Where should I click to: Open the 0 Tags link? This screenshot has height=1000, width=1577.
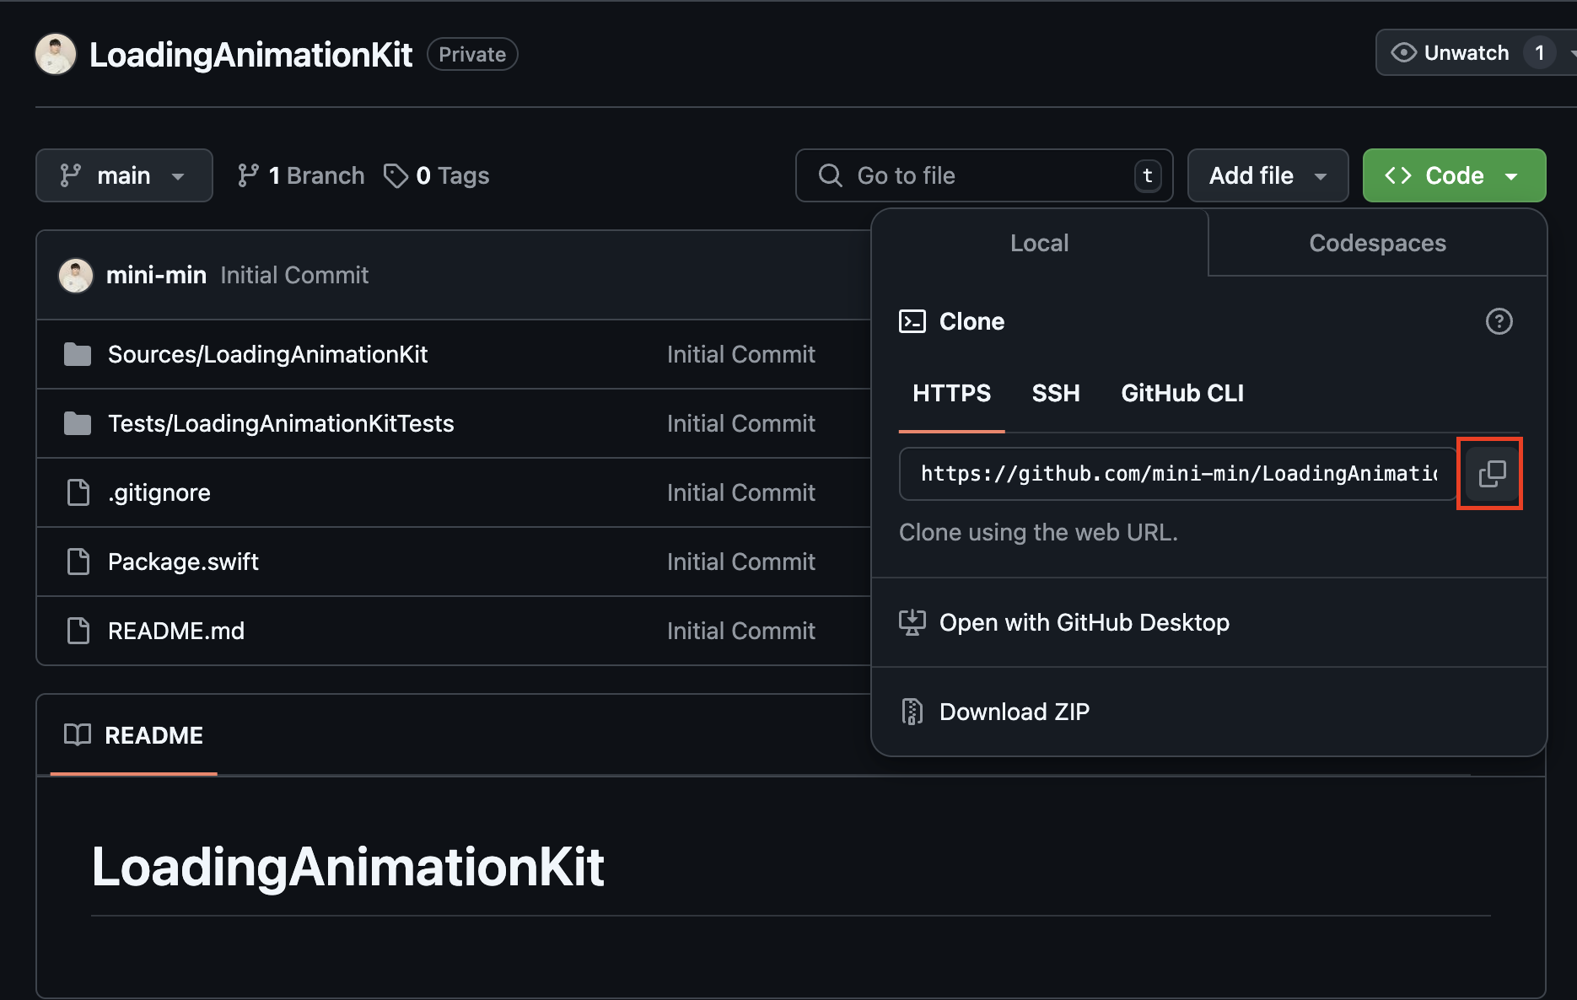coord(436,175)
